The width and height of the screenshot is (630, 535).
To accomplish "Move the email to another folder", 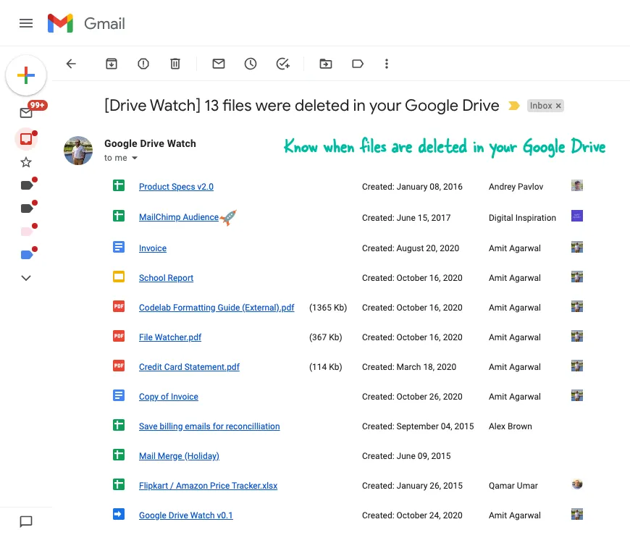I will [x=326, y=64].
